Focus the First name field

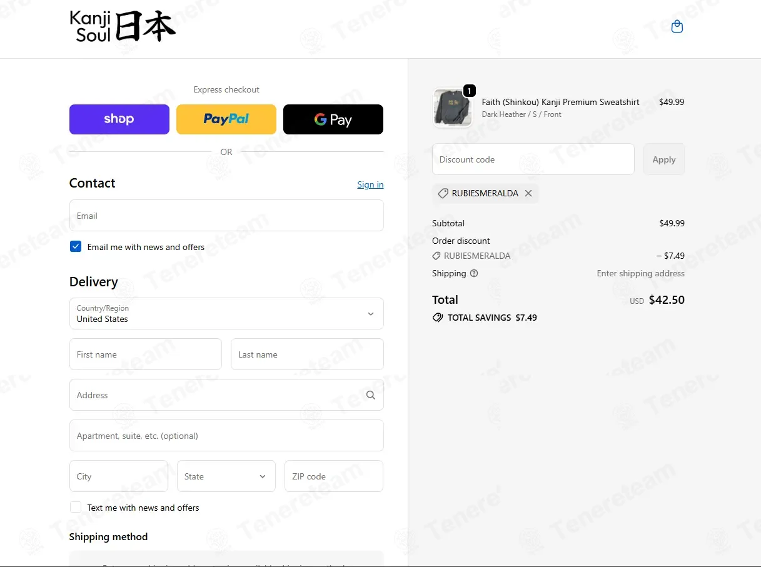146,354
